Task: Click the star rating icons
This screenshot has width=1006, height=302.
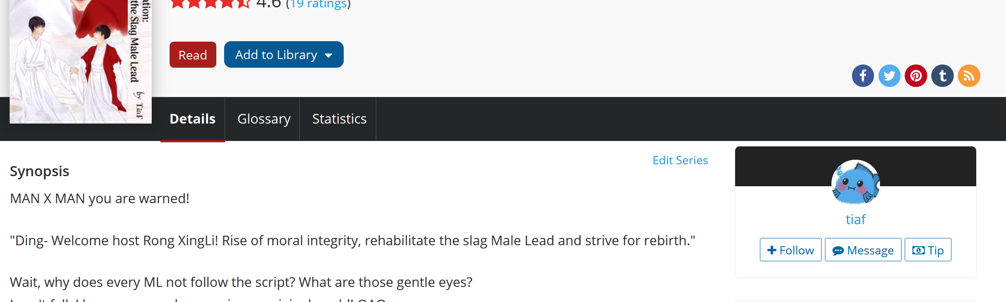Action: coord(210,4)
